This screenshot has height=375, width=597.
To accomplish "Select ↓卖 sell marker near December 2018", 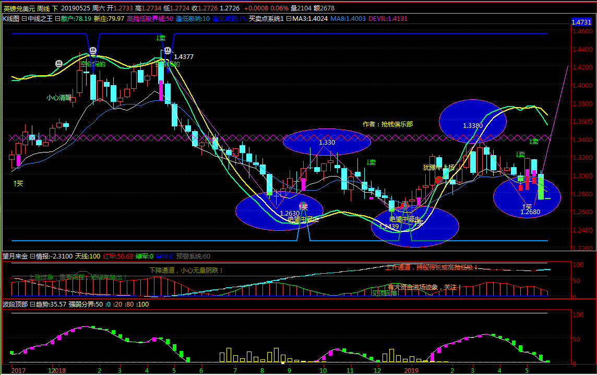I will tap(371, 162).
